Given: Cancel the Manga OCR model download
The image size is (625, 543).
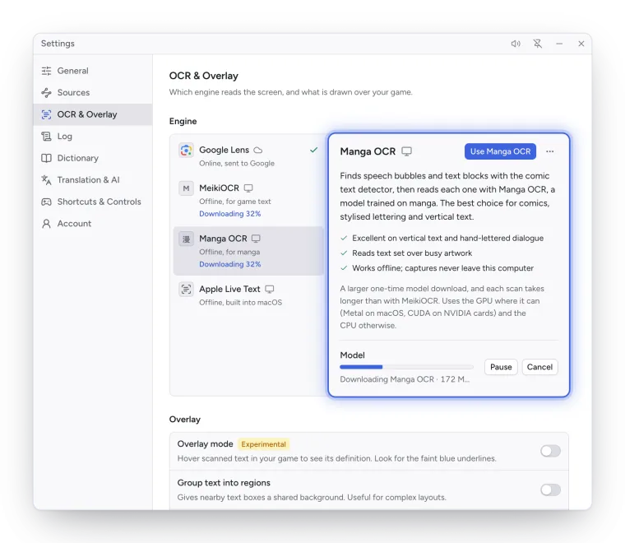Looking at the screenshot, I should point(539,367).
